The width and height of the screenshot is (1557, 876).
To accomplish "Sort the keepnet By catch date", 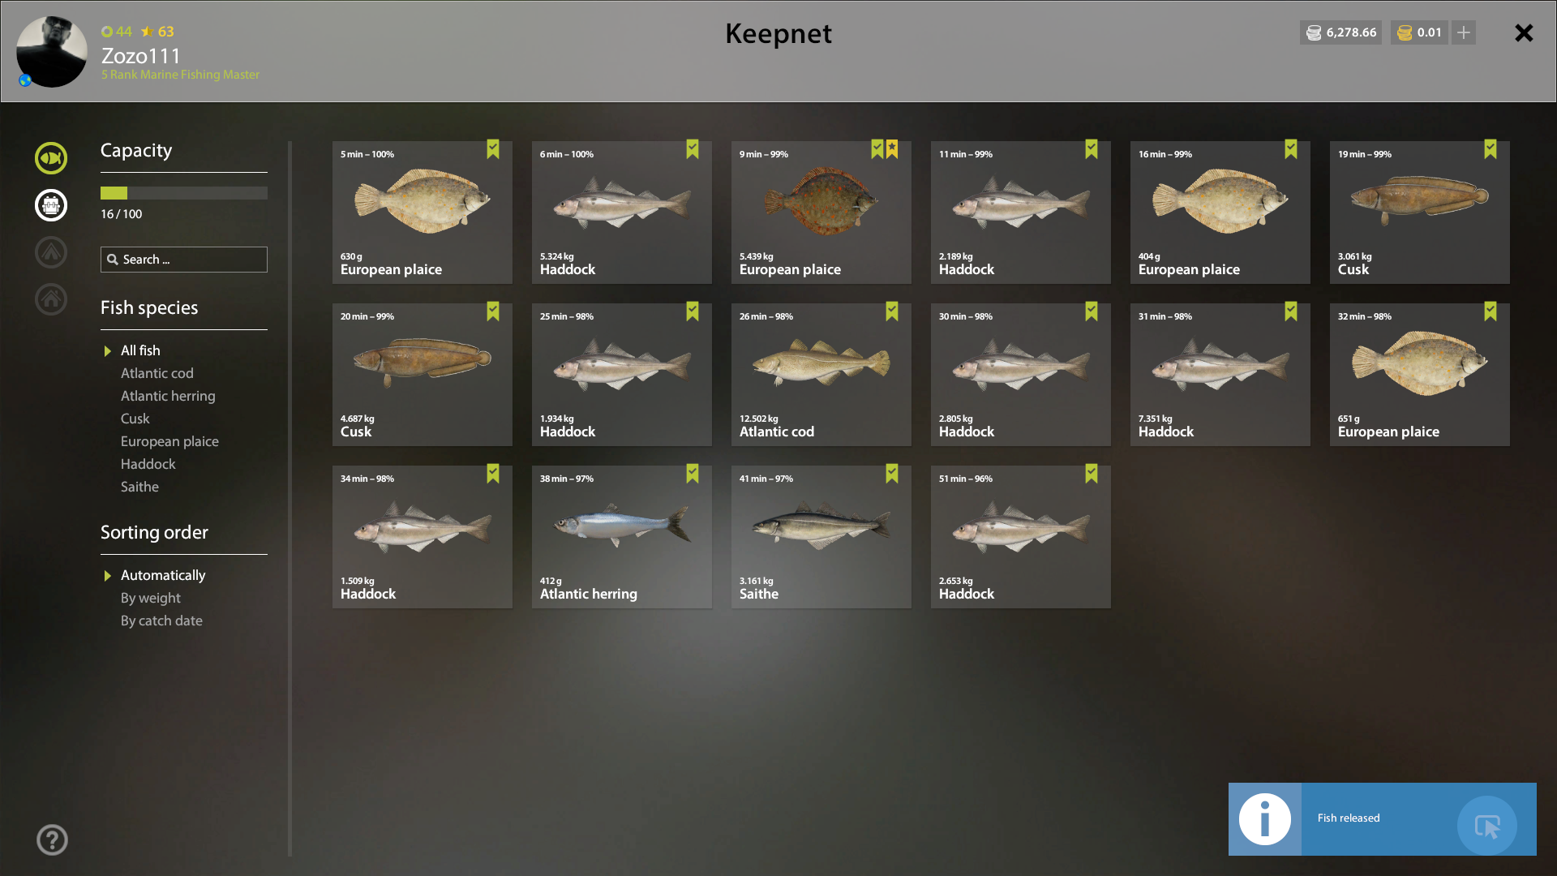I will click(161, 620).
